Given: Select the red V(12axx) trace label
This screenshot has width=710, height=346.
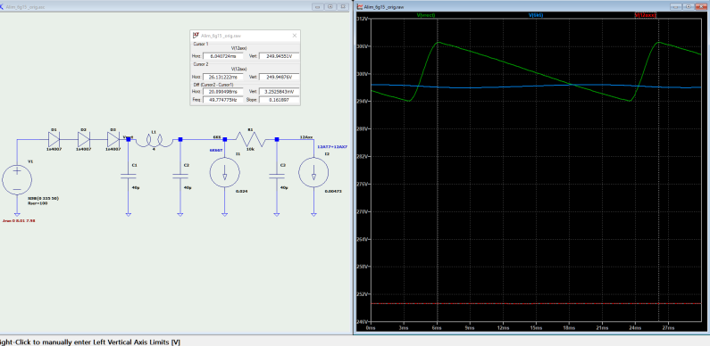Looking at the screenshot, I should tap(646, 15).
